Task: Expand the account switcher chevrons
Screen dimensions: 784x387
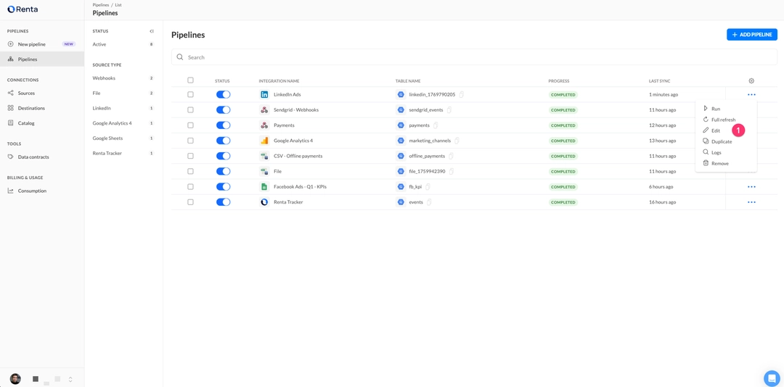Action: click(x=70, y=380)
